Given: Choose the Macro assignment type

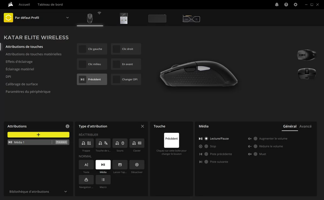Looking at the screenshot, I should click(103, 180).
